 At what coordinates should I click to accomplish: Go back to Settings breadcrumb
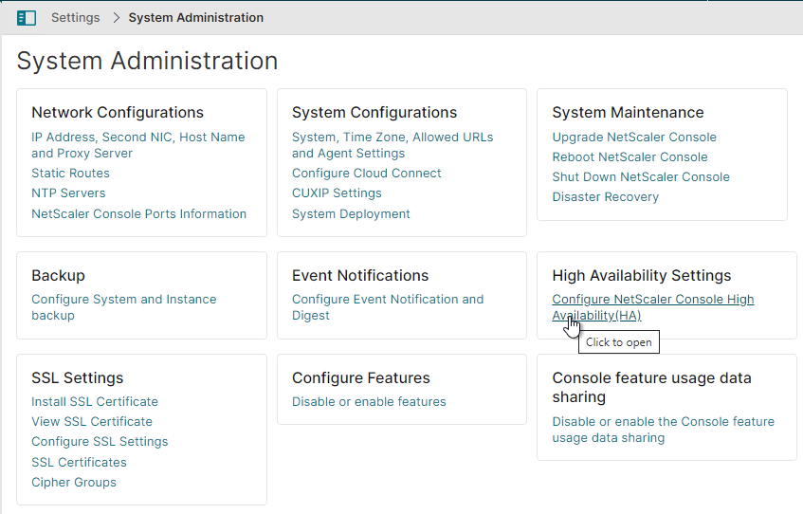tap(75, 17)
